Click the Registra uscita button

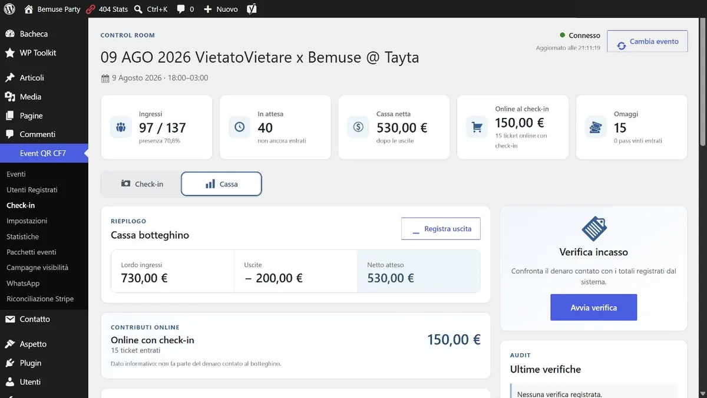coord(441,229)
